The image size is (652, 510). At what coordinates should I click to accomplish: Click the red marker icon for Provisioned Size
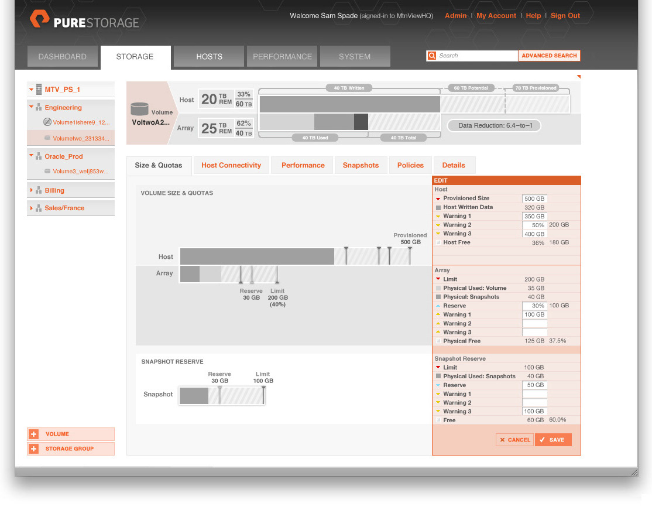438,198
